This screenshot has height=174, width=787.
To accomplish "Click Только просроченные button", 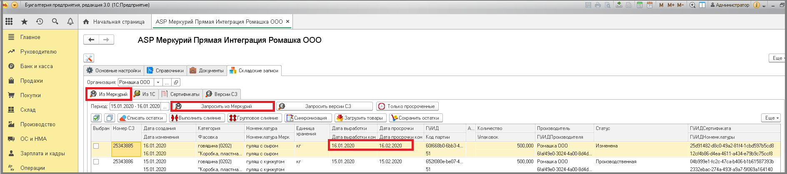I will click(x=407, y=106).
